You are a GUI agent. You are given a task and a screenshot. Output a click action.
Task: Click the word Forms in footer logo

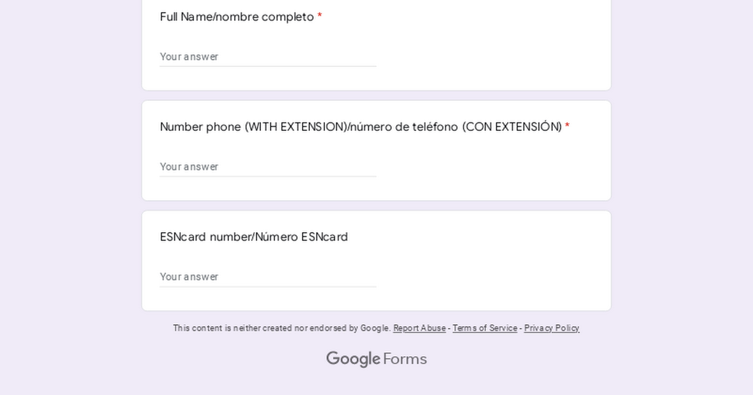(x=405, y=359)
